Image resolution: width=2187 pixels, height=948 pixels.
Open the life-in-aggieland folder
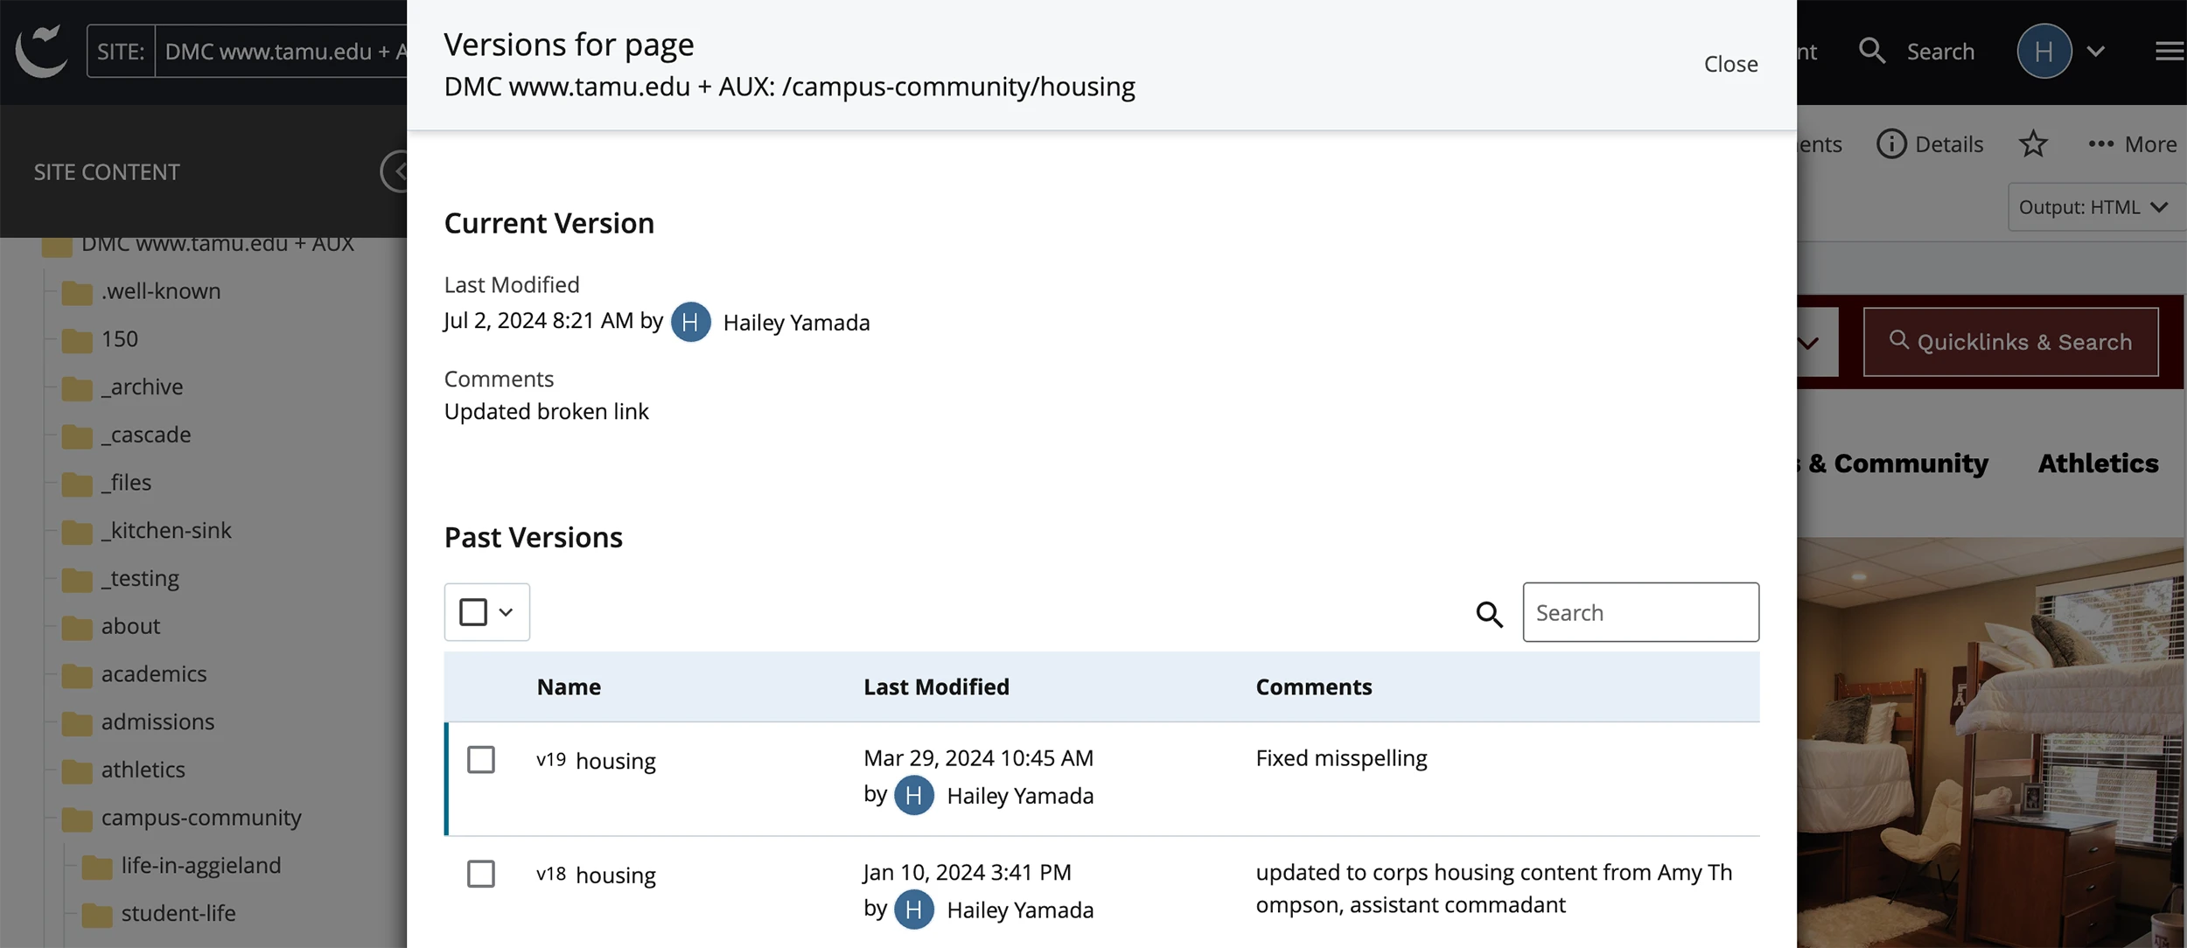coord(201,865)
